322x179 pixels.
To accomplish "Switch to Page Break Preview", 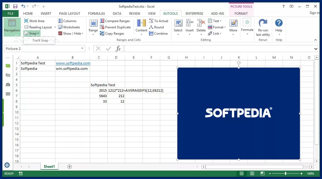I will point(262,174).
